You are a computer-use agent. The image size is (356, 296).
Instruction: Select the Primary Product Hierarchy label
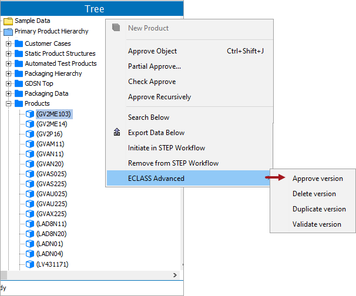[x=52, y=31]
